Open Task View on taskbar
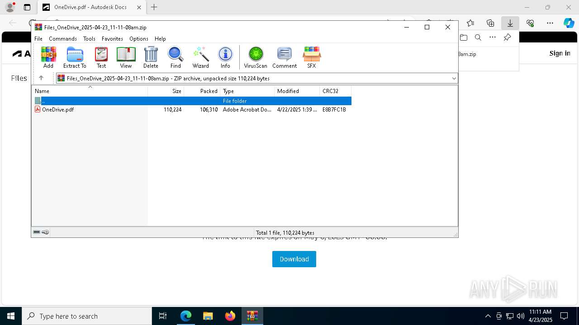This screenshot has width=579, height=325. (163, 316)
